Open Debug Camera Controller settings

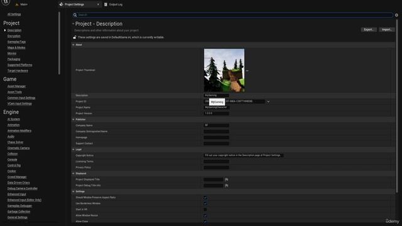[x=23, y=188]
